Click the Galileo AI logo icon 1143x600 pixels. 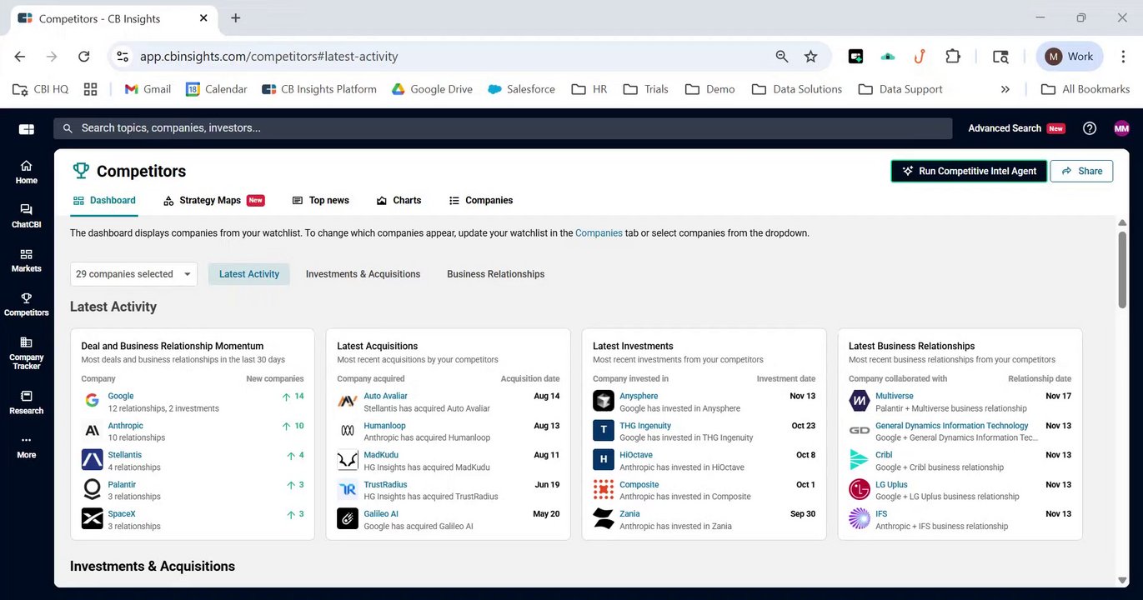[348, 518]
